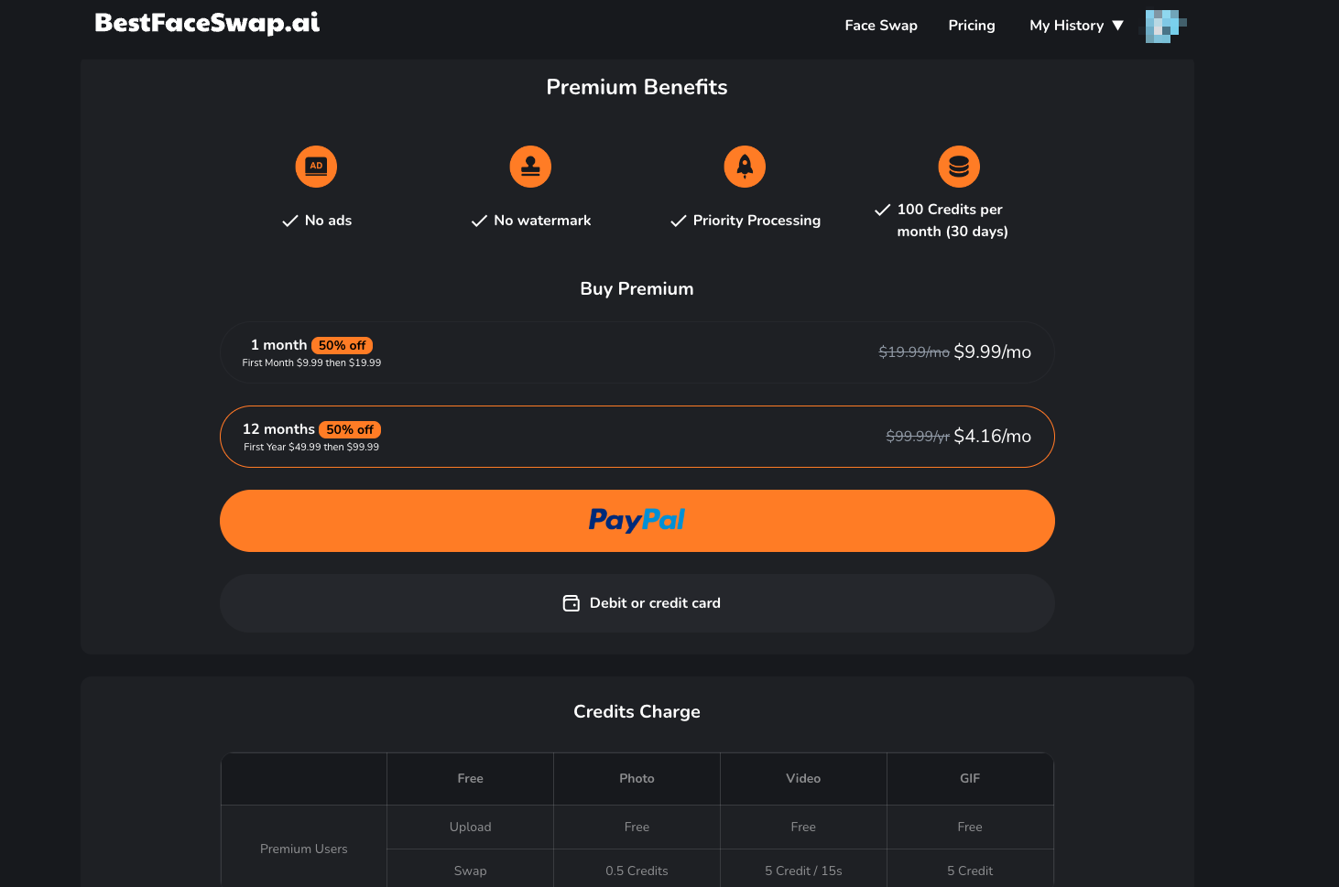Click the Premium Users row label
Viewport: 1339px width, 887px height.
pos(304,849)
